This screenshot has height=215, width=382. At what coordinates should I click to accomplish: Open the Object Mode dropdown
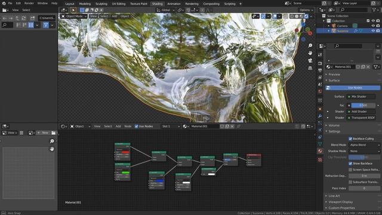pyautogui.click(x=74, y=16)
